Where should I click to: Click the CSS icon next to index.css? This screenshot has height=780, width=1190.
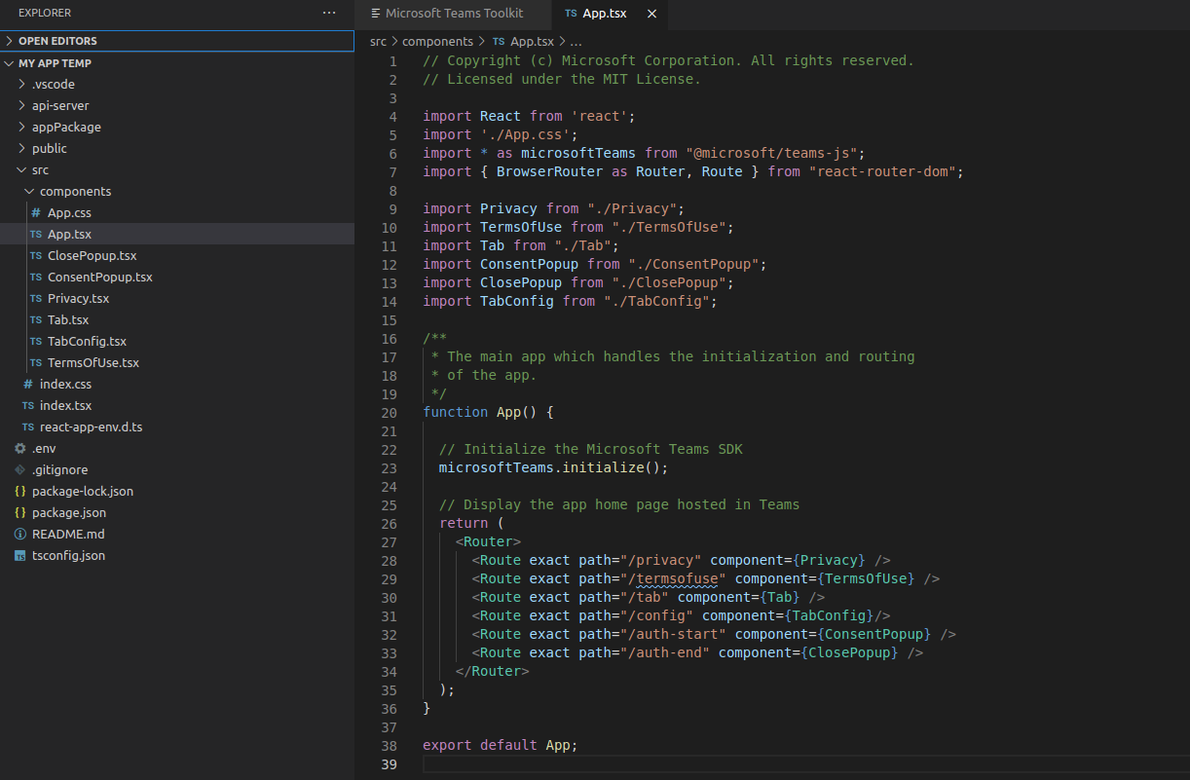click(30, 384)
